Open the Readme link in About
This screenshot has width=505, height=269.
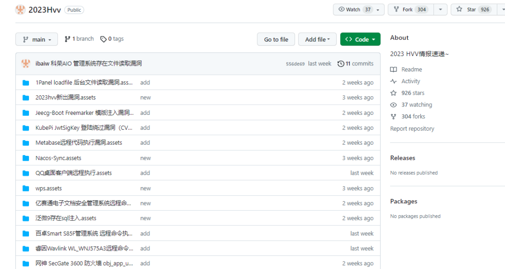coord(411,70)
